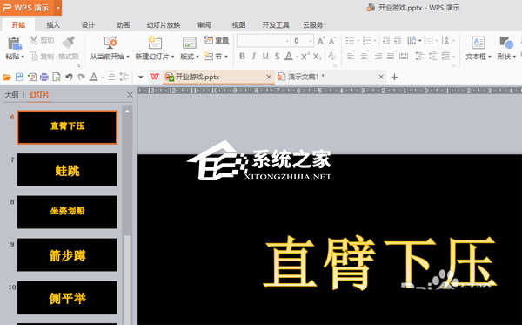This screenshot has height=325, width=522.
Task: Click the font color A button
Action: coord(289,57)
